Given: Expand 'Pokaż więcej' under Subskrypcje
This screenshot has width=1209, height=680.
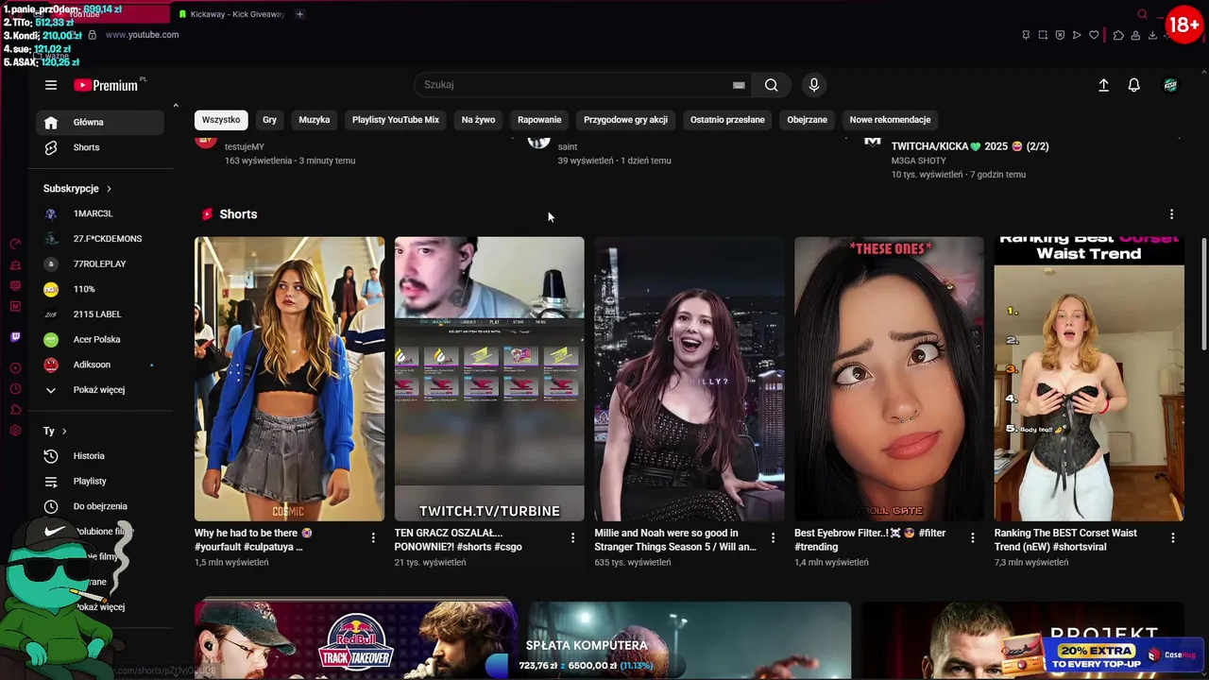Looking at the screenshot, I should click(100, 390).
